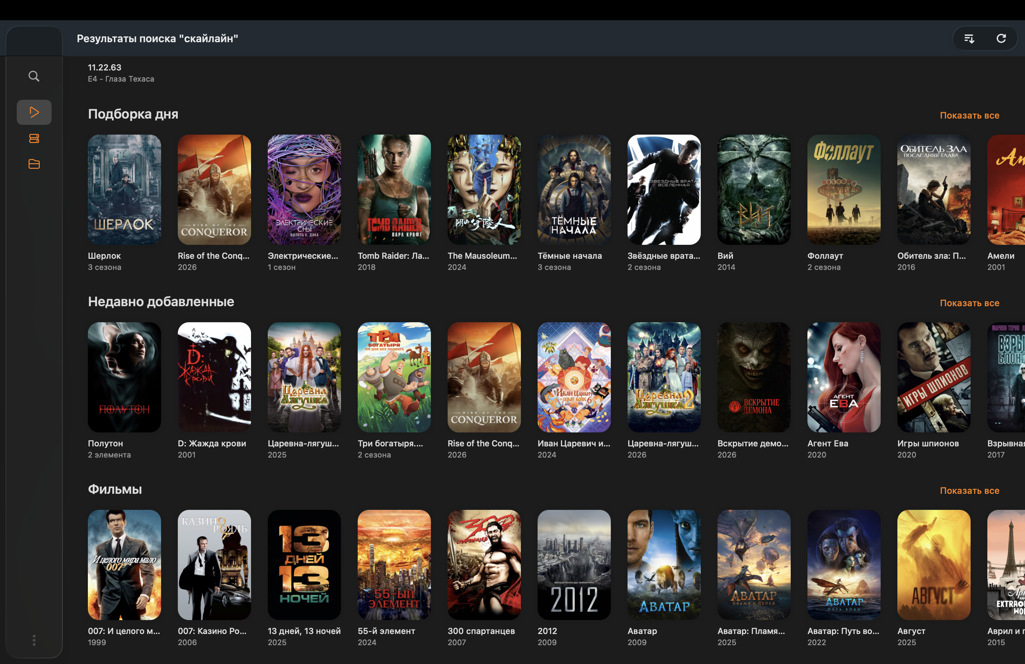Show all in Недавно добавленные
The image size is (1025, 664).
pyautogui.click(x=969, y=303)
